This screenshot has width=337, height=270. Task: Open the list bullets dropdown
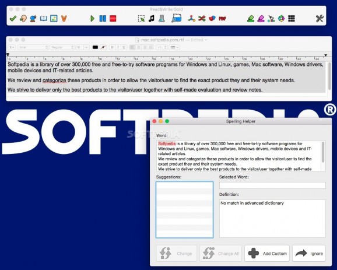174,47
